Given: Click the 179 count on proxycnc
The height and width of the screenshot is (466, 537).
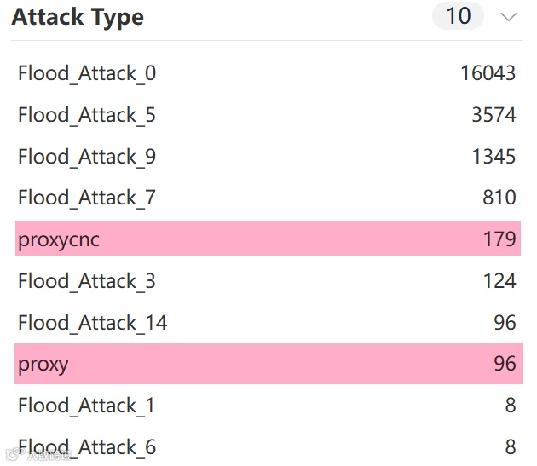Looking at the screenshot, I should (499, 239).
